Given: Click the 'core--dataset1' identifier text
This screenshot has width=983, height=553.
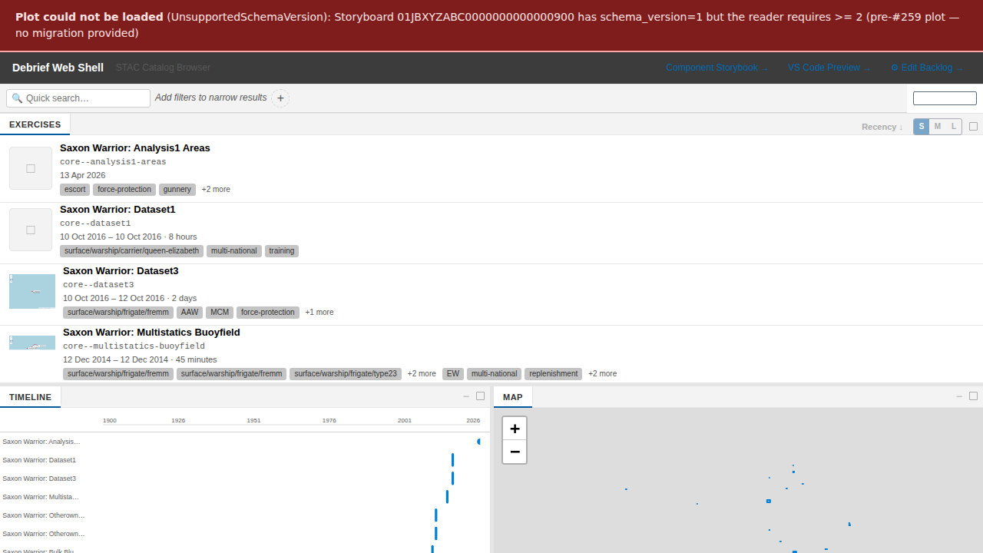Looking at the screenshot, I should pyautogui.click(x=95, y=224).
